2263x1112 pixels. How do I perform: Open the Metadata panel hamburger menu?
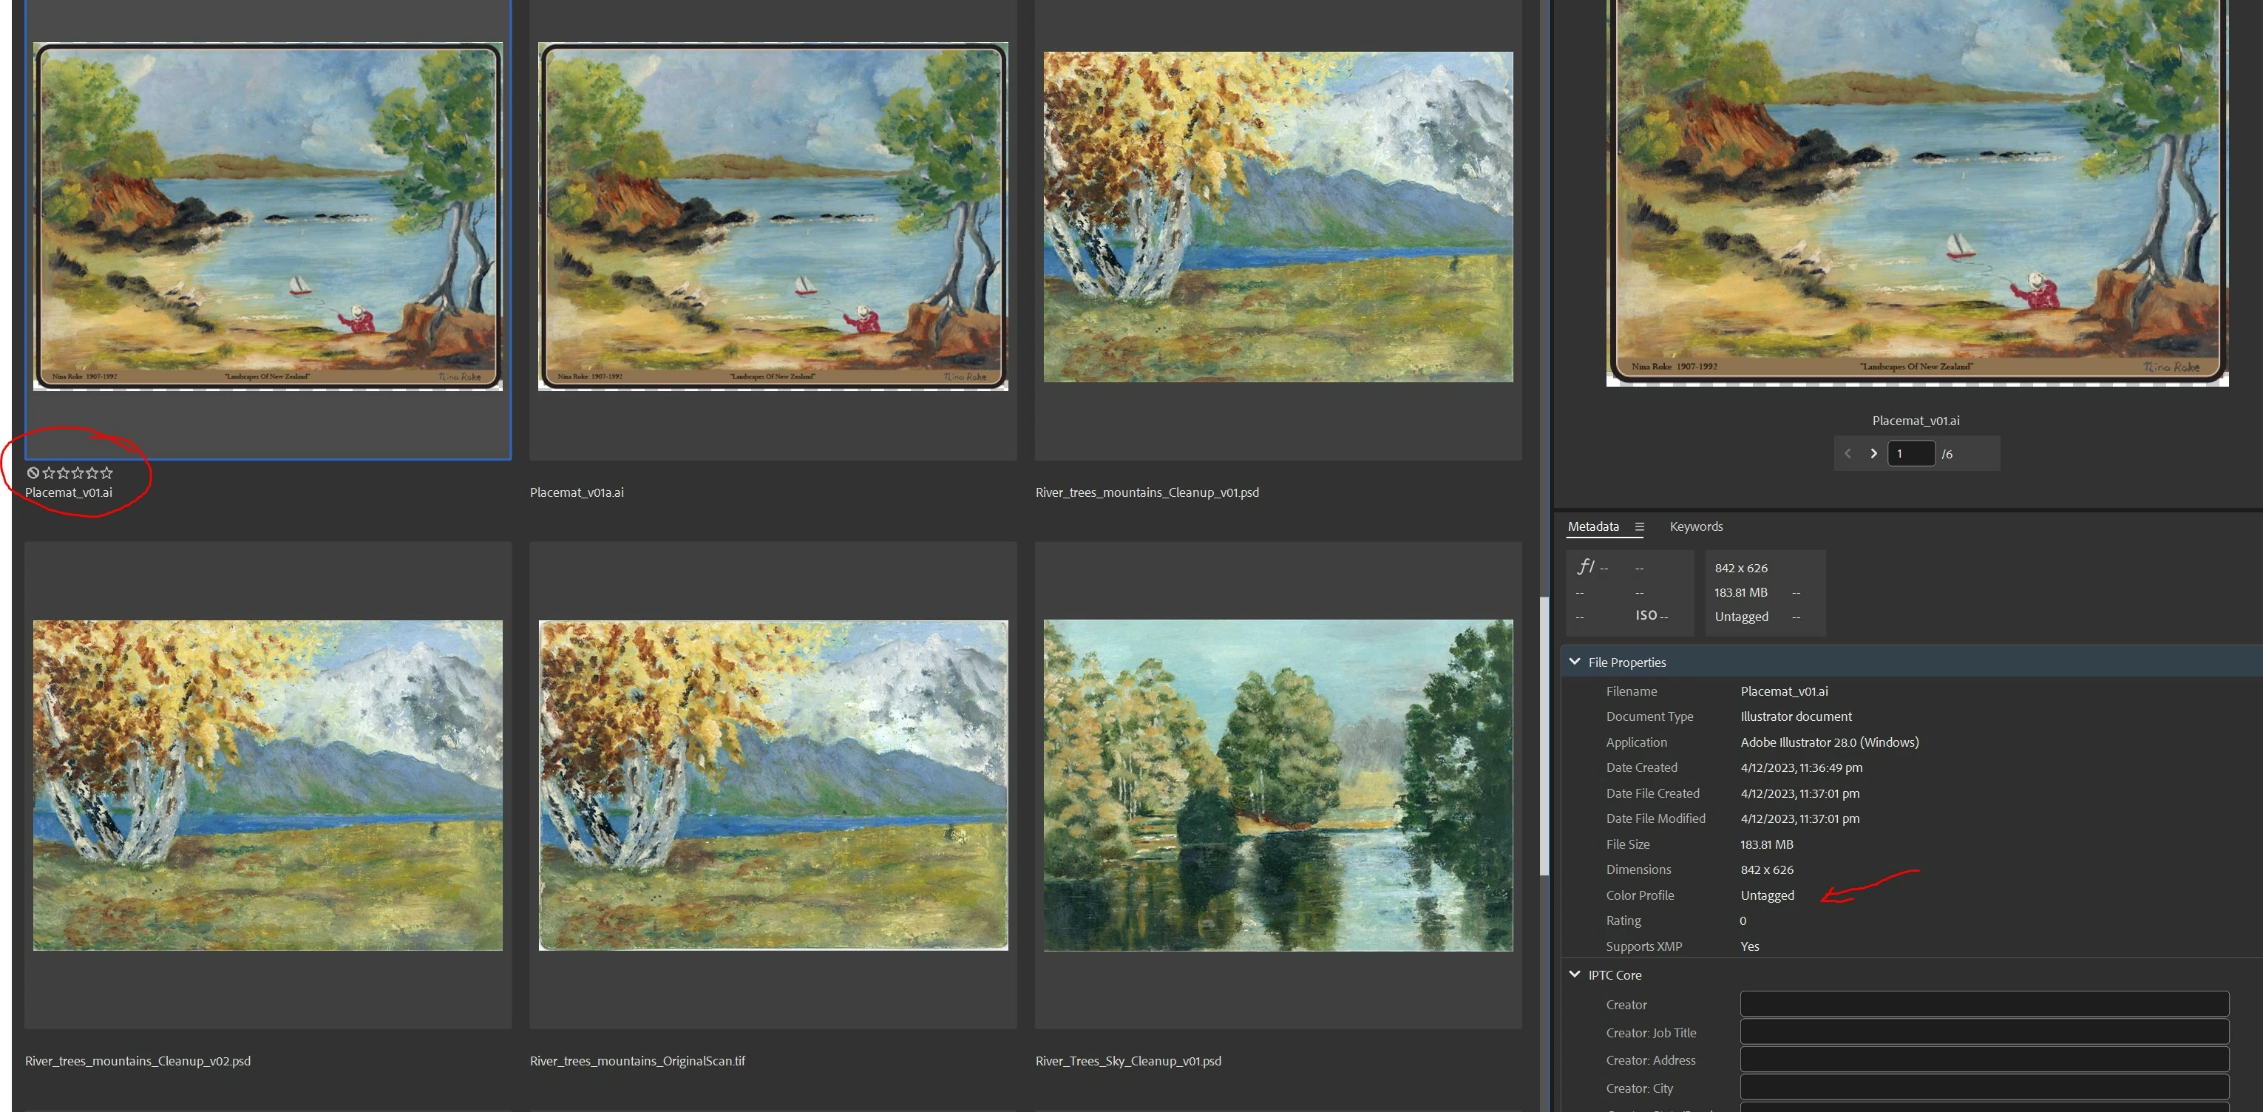1639,527
